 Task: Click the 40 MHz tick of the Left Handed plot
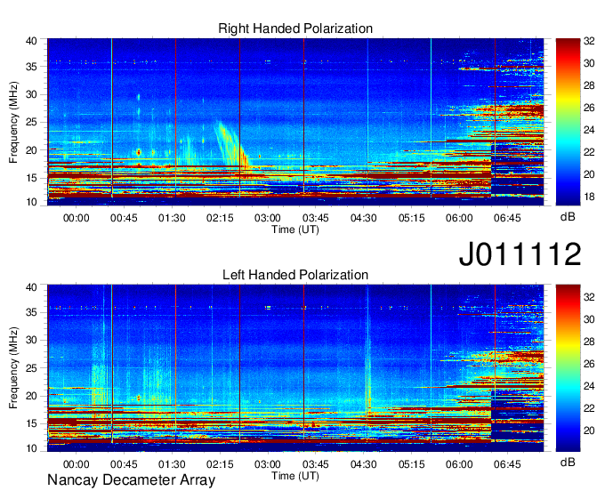31,287
